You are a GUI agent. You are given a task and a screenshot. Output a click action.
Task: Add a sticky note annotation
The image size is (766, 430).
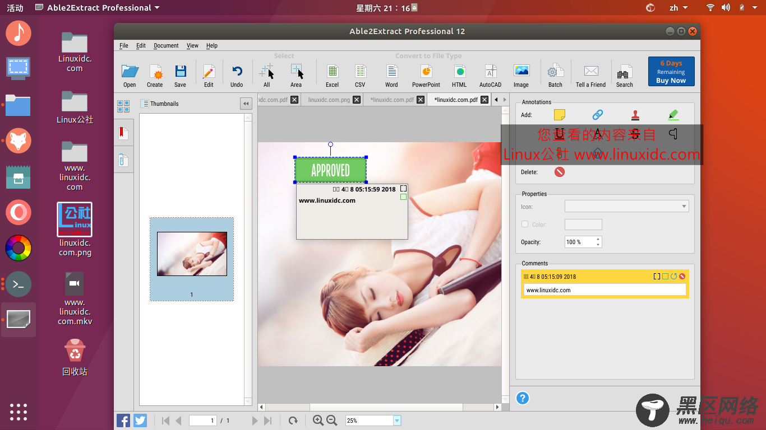tap(559, 115)
